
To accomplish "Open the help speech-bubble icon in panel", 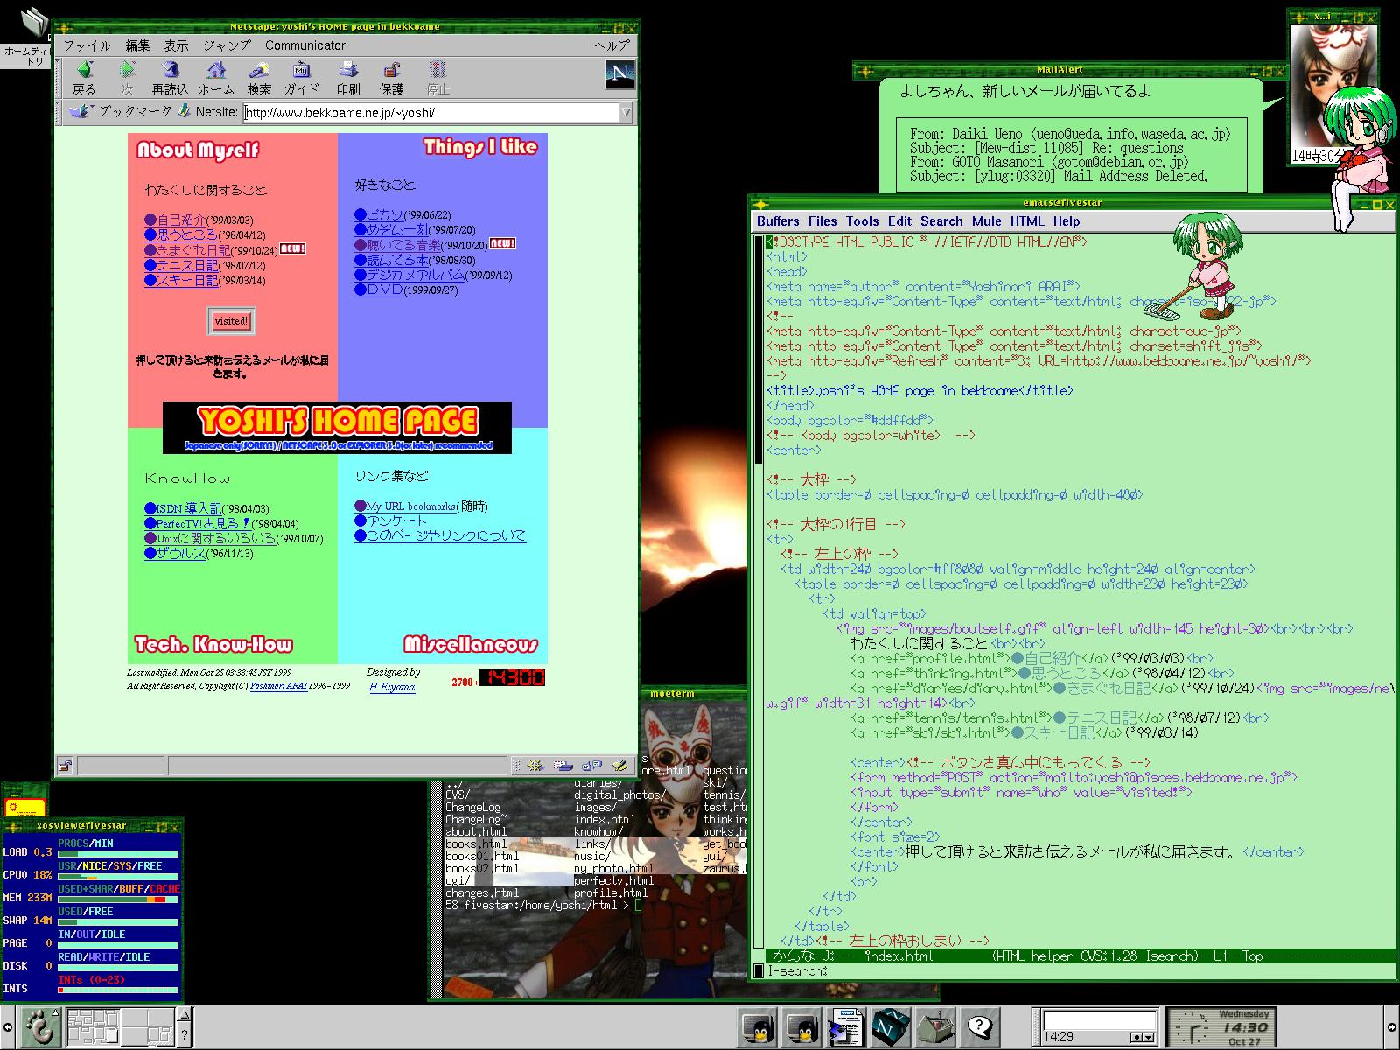I will point(980,1027).
